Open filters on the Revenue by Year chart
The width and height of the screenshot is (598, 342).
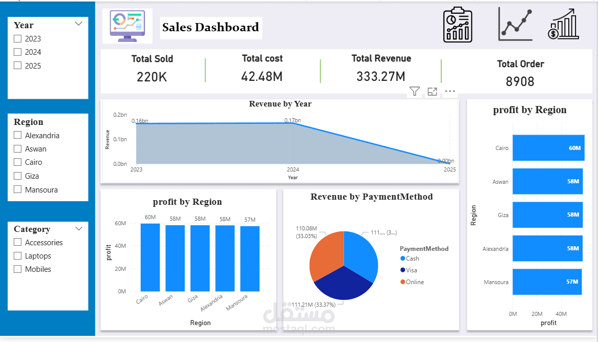414,91
